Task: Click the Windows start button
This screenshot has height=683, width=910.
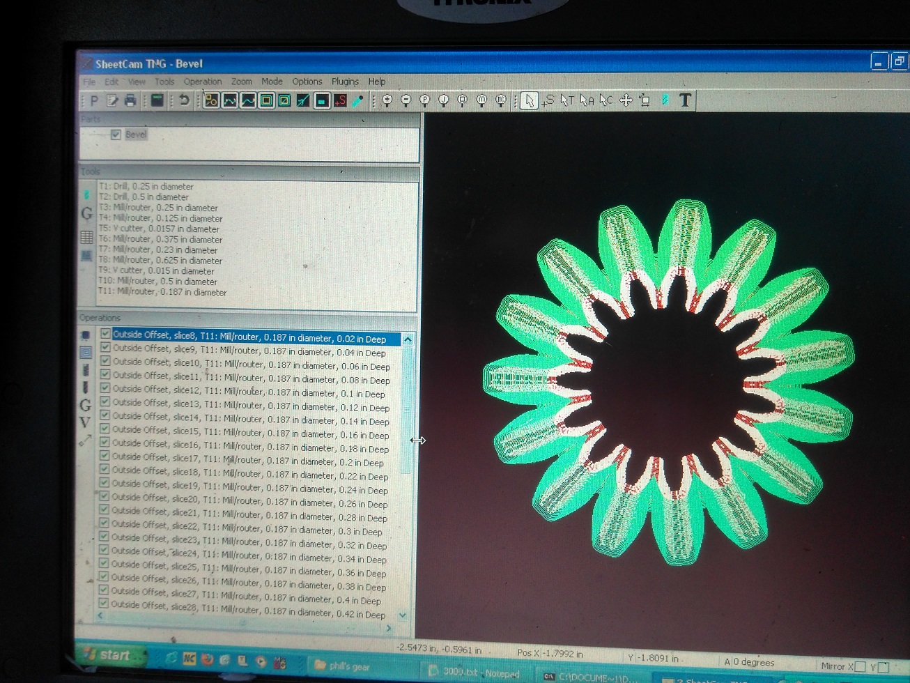Action: (111, 655)
